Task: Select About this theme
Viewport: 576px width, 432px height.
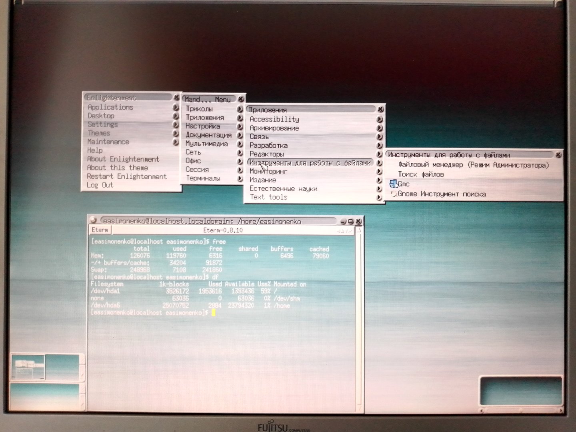Action: coord(118,168)
